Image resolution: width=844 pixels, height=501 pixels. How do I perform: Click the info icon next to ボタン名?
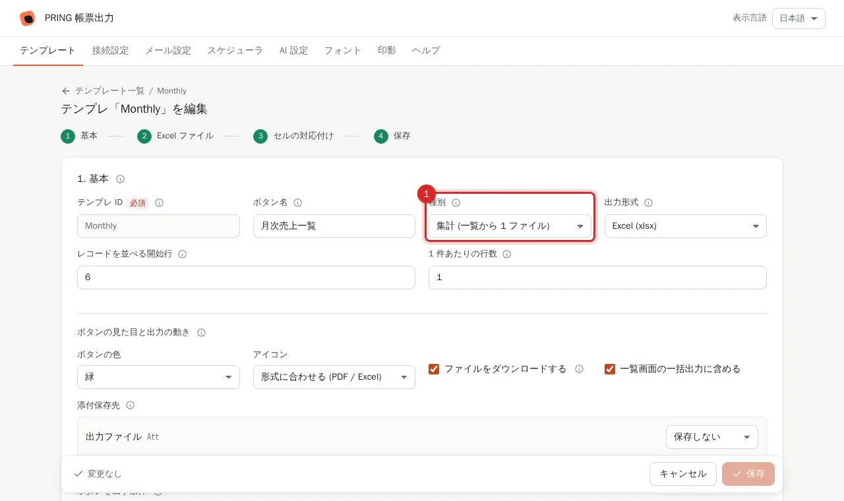(297, 203)
